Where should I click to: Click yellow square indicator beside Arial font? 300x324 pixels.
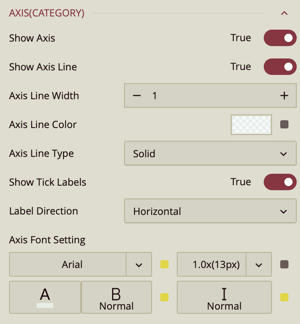164,264
